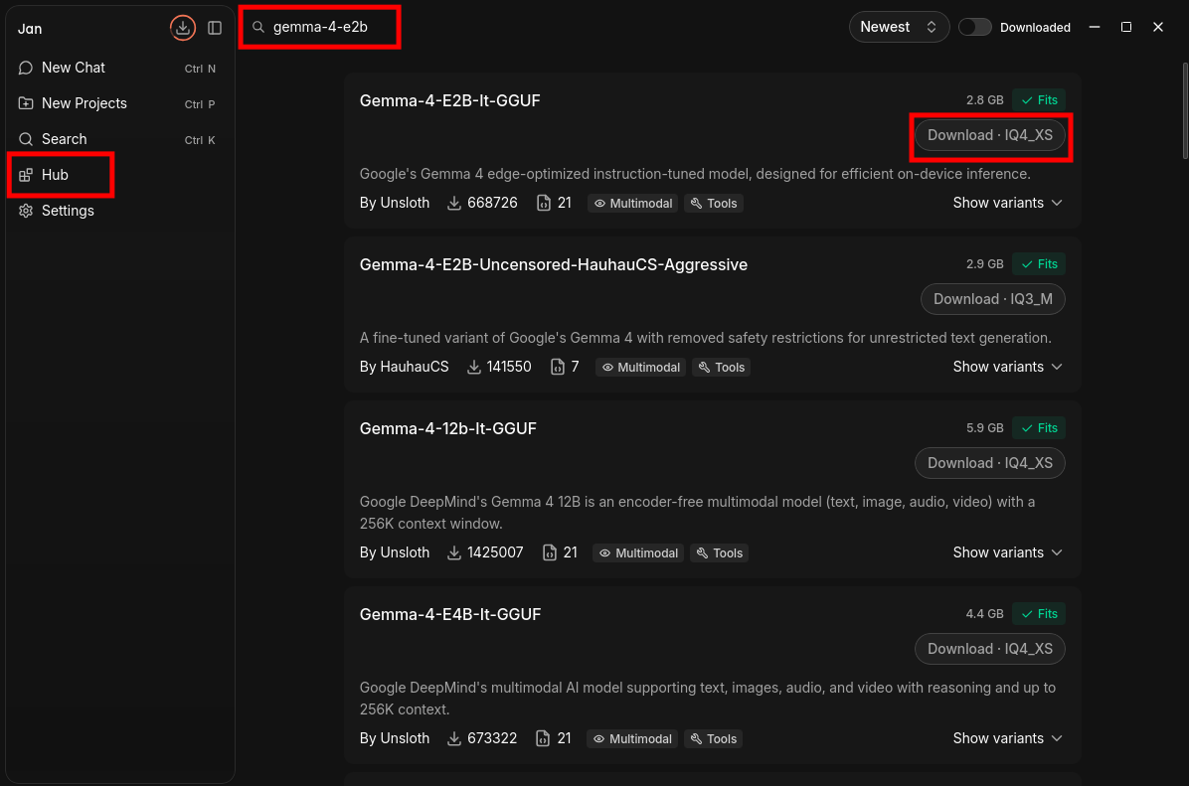Image resolution: width=1189 pixels, height=786 pixels.
Task: Click Multimodal tag on Gemma-4-E2B-It-GGUF card
Action: [632, 203]
